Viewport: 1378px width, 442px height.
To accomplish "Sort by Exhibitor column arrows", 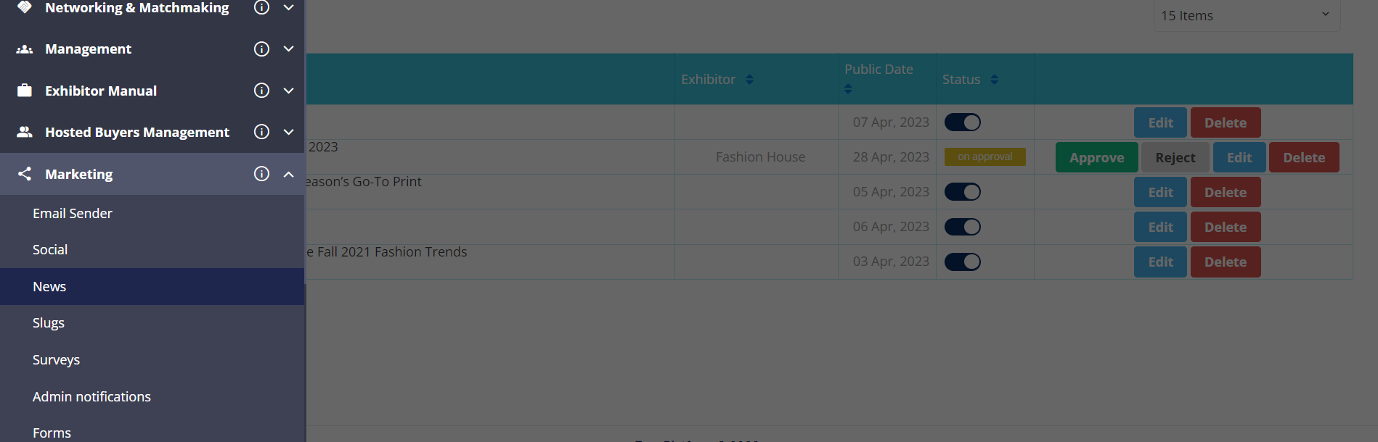I will pos(749,79).
